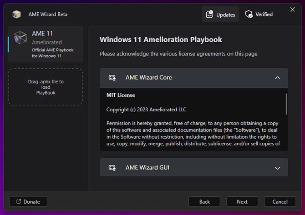Open the Donate link button
This screenshot has width=305, height=215.
(x=28, y=202)
